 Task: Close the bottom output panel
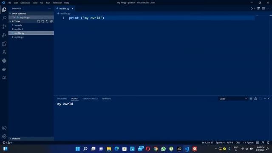pyautogui.click(x=269, y=99)
